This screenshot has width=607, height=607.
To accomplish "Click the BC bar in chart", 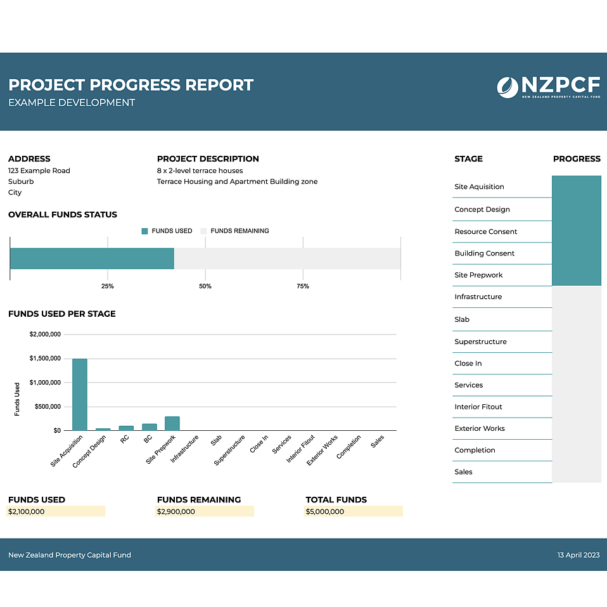I will click(x=149, y=427).
